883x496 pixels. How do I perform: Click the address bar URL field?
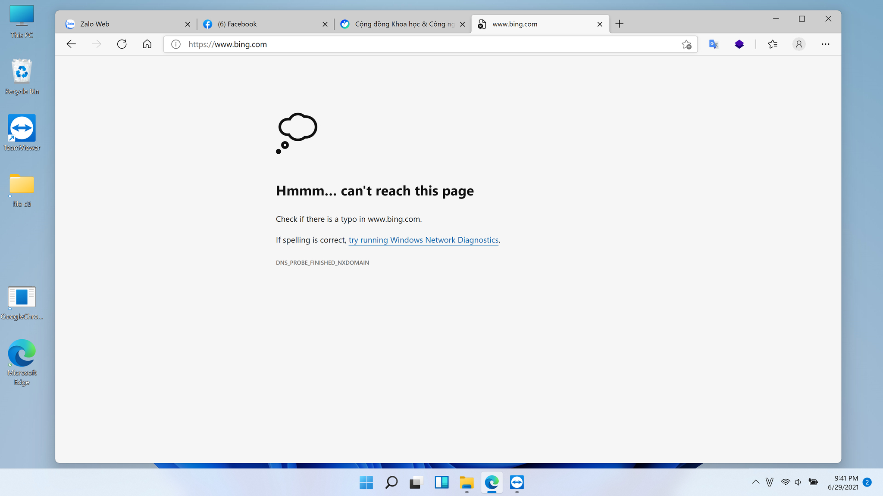pyautogui.click(x=430, y=44)
